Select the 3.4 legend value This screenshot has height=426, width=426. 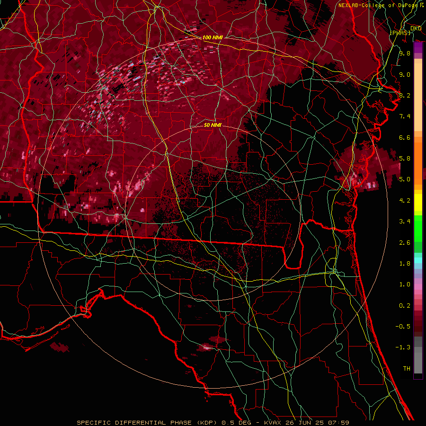click(405, 222)
